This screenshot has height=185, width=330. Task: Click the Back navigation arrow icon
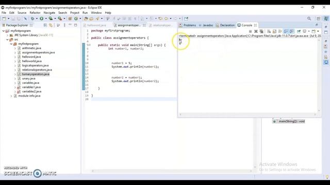[x=166, y=18]
